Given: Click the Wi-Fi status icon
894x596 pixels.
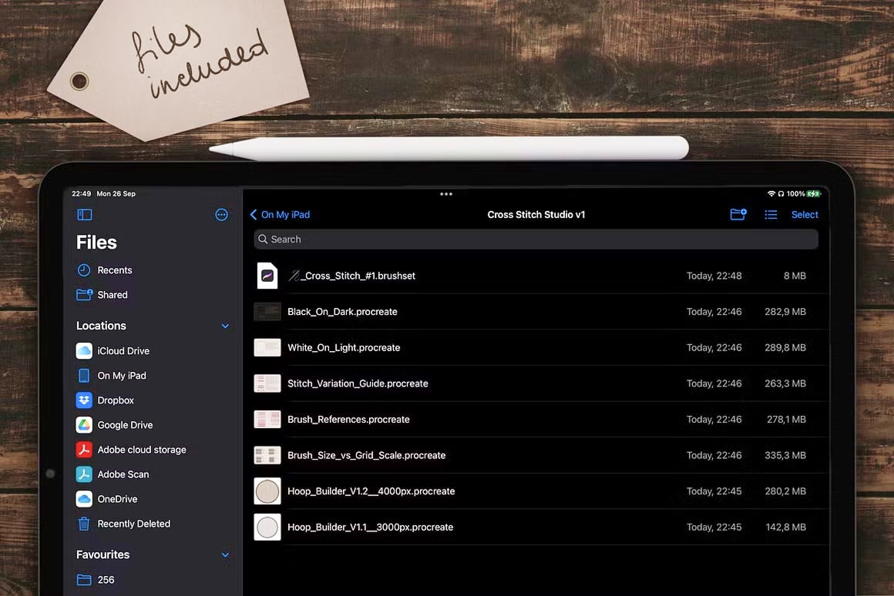Looking at the screenshot, I should (771, 194).
